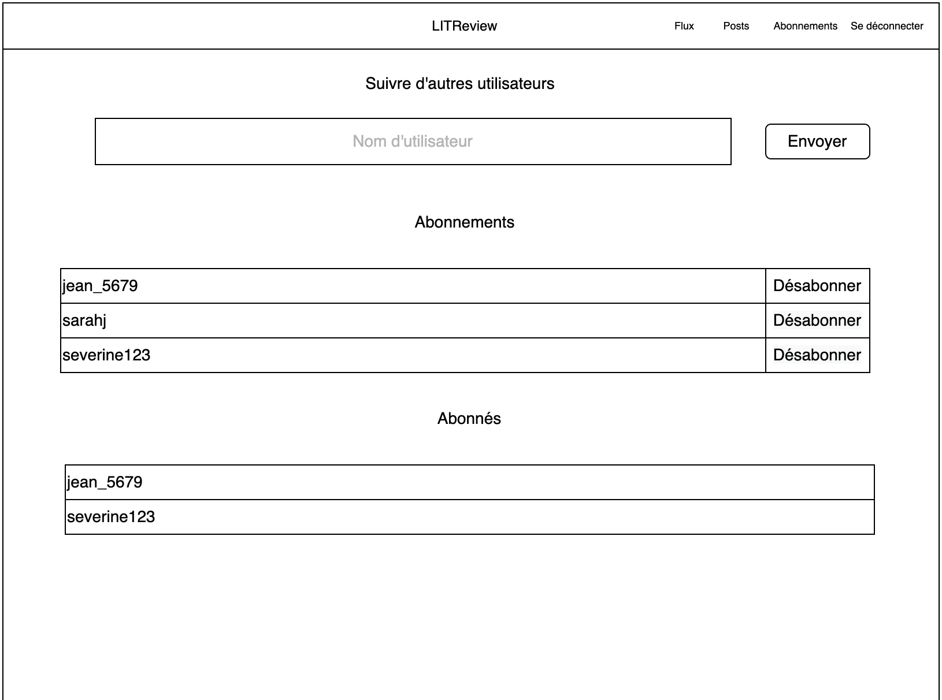
Task: Select jean_5679 in the Abonnés list
Action: click(105, 482)
